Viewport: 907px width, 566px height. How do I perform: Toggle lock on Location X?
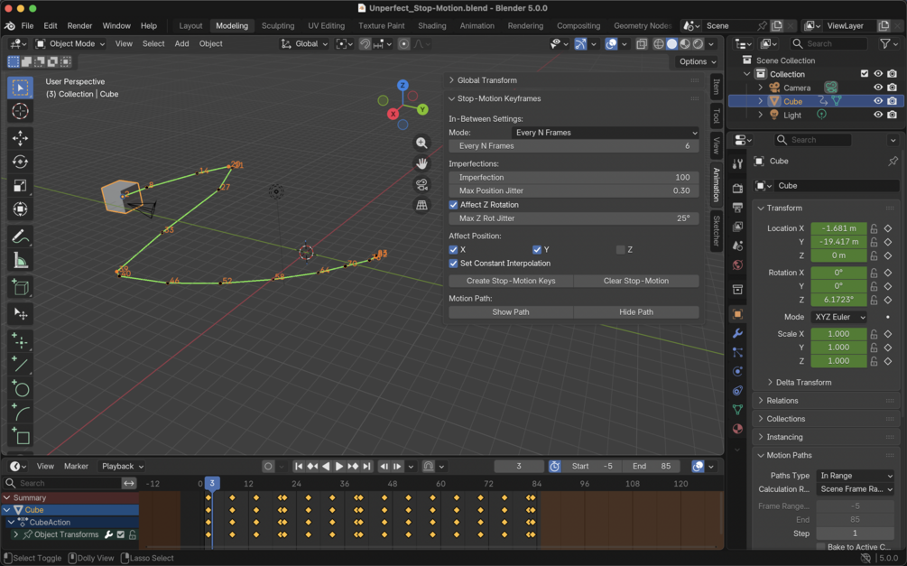(x=874, y=228)
